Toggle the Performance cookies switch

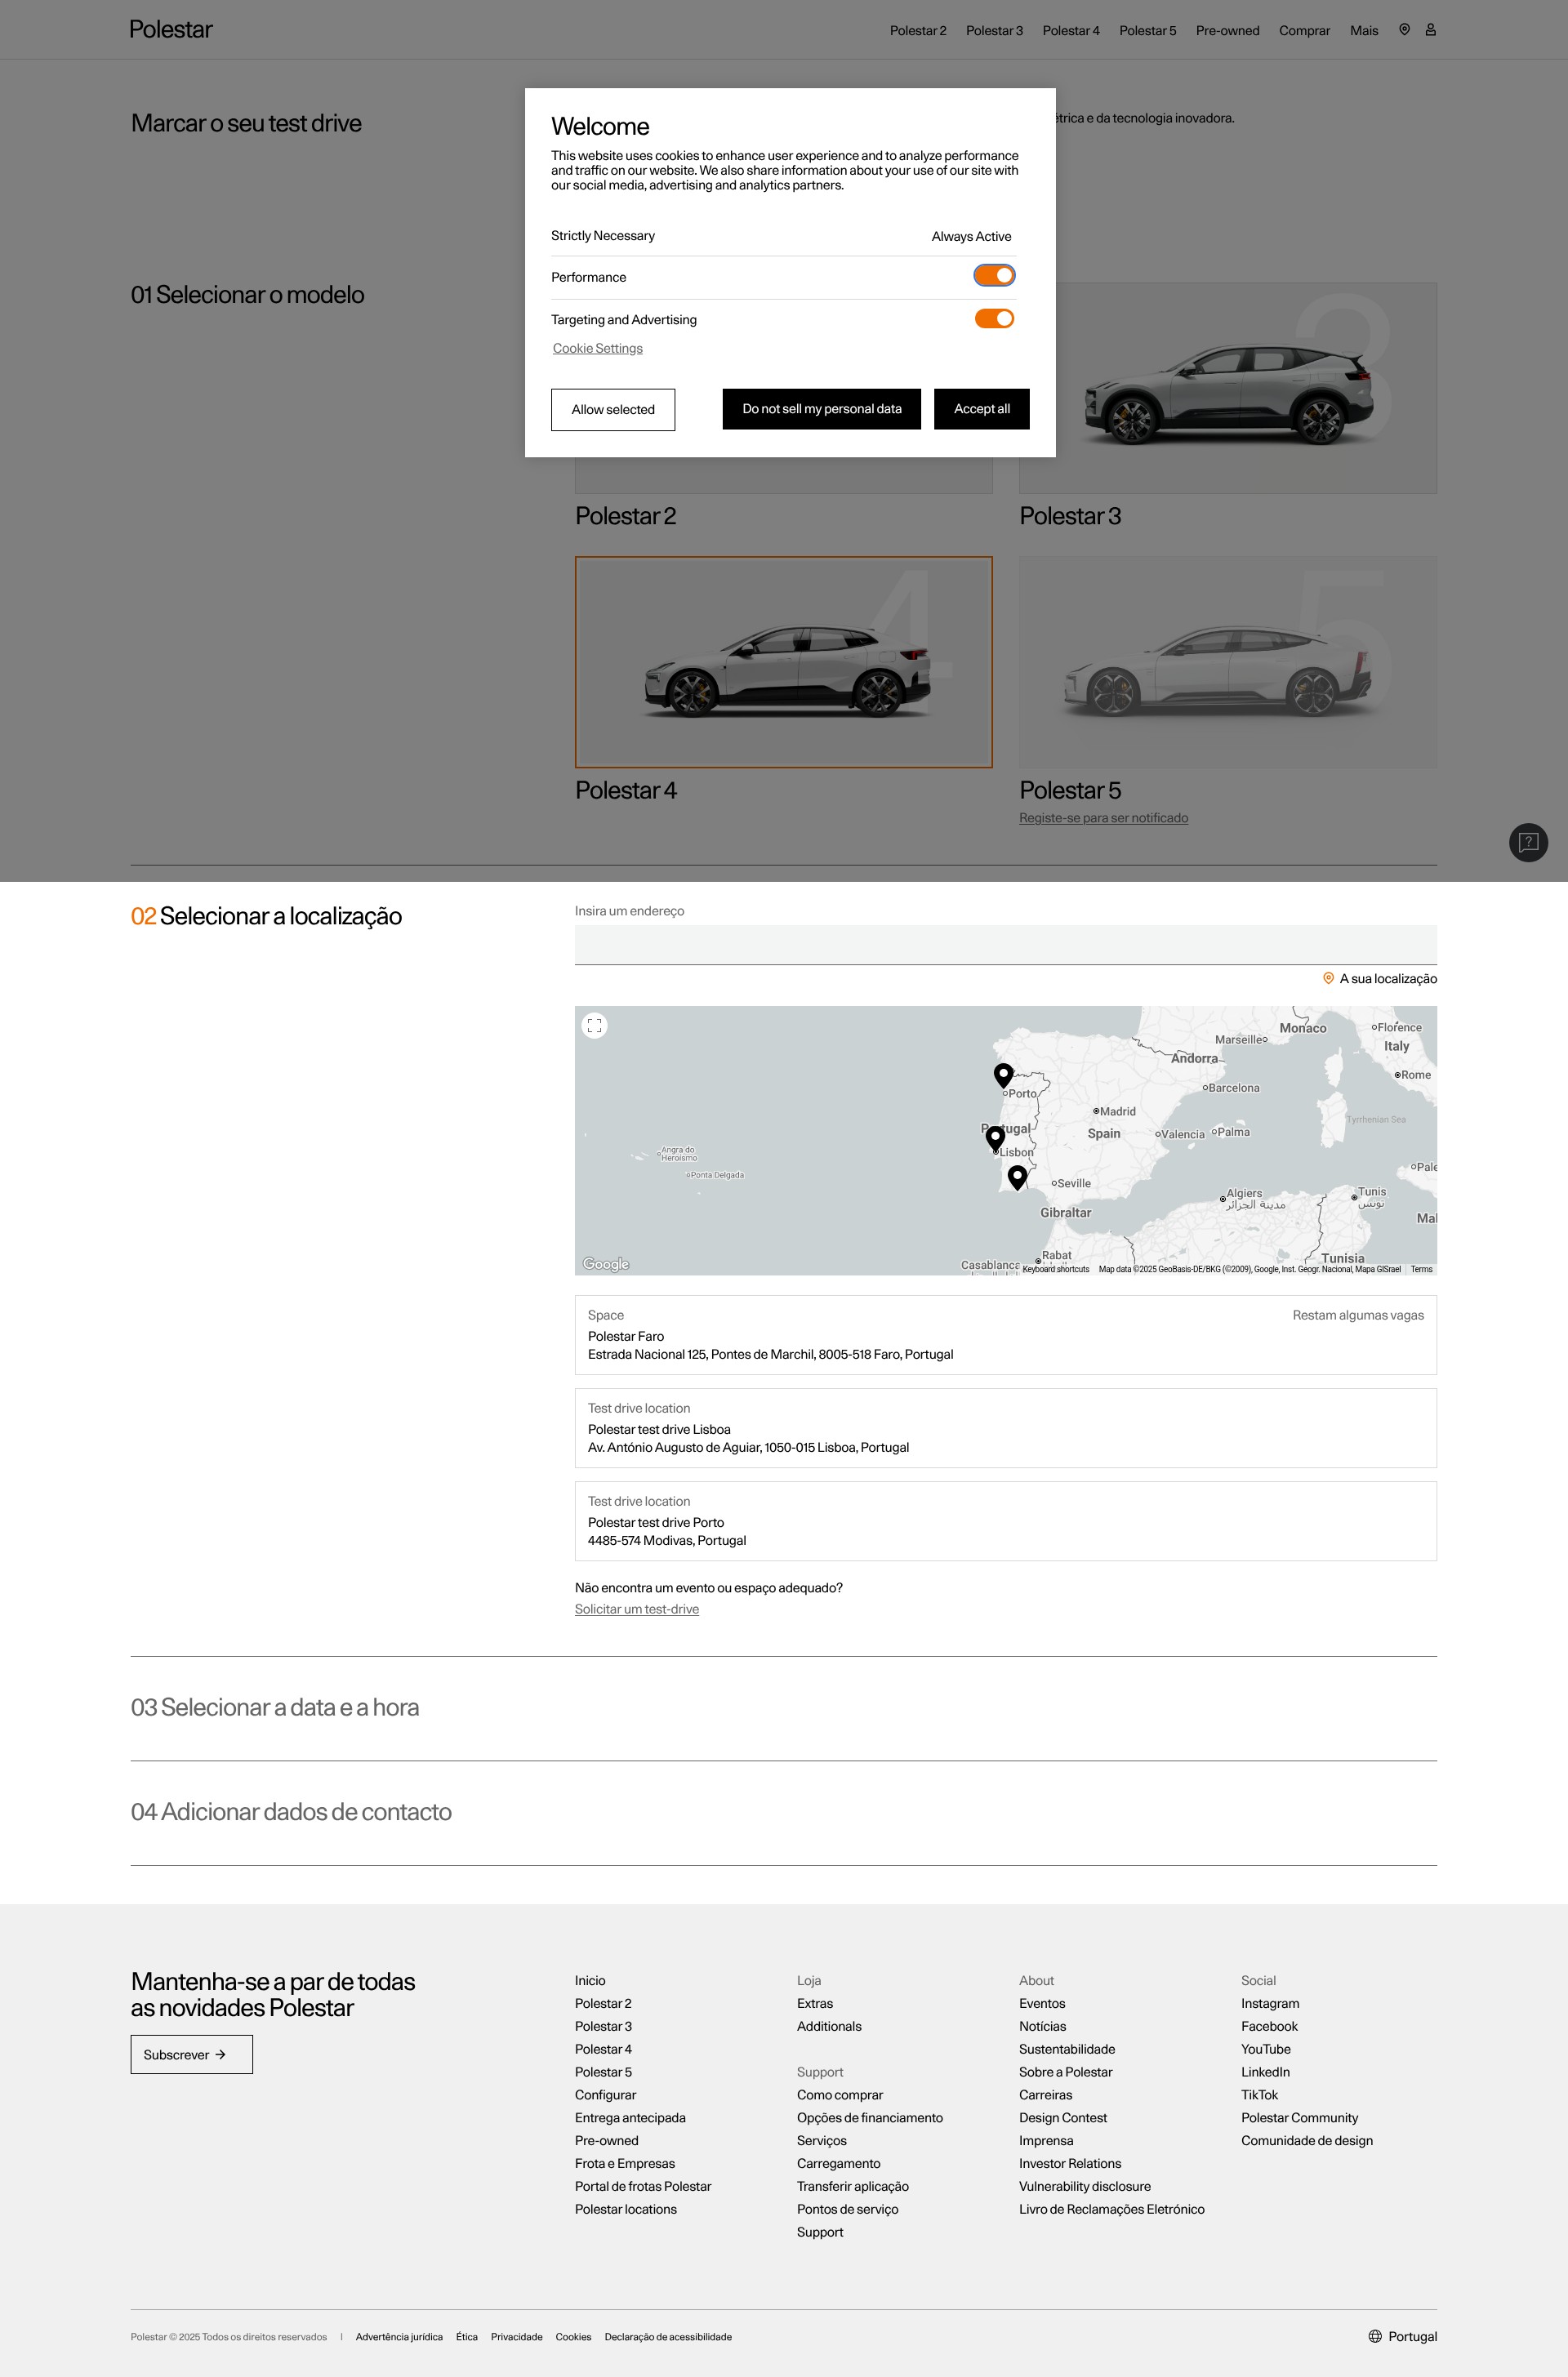(994, 276)
